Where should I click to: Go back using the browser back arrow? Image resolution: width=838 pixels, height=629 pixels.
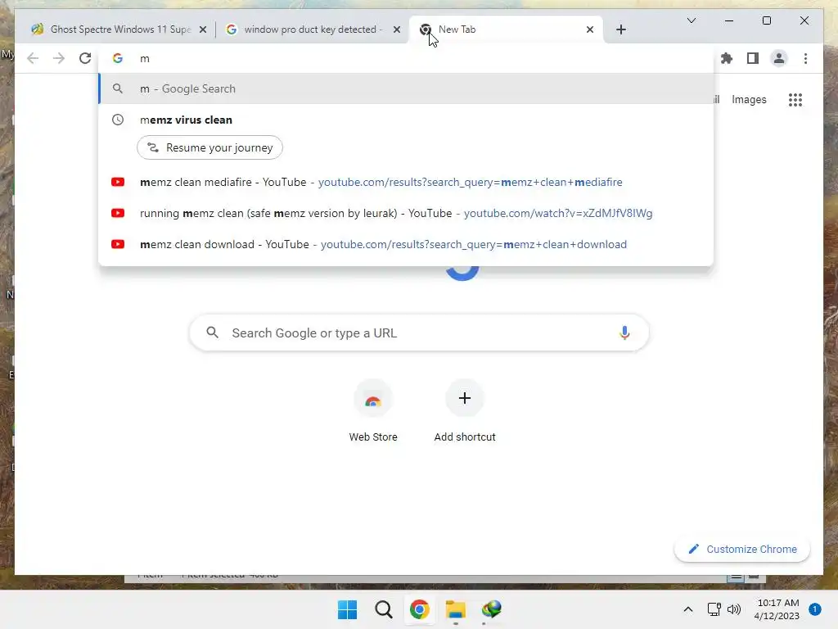pos(33,58)
